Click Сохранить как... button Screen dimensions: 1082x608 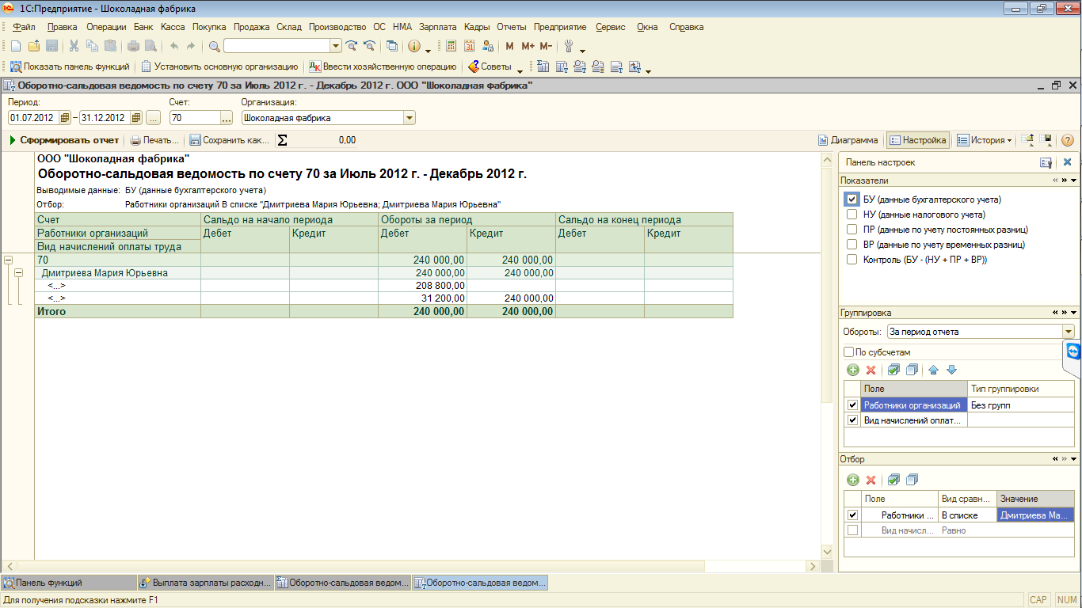pyautogui.click(x=230, y=140)
